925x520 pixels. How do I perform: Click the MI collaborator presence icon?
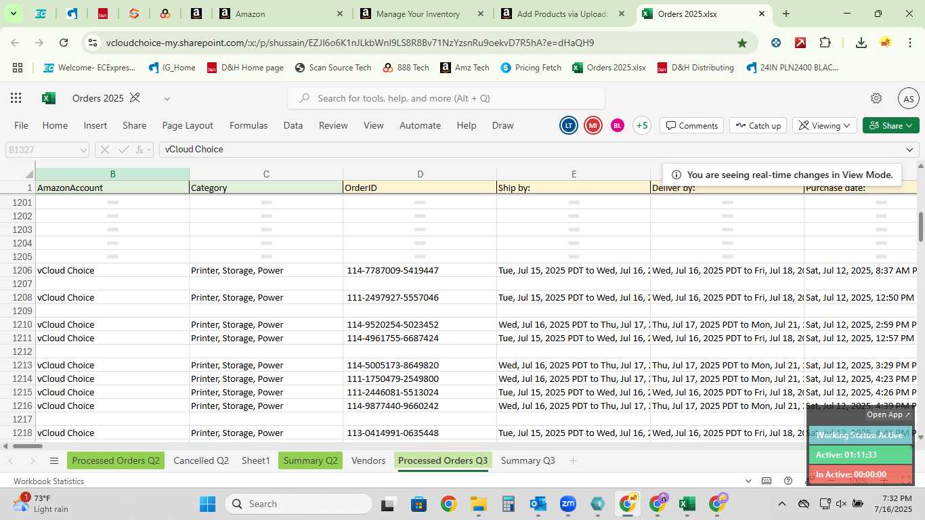[x=593, y=125]
